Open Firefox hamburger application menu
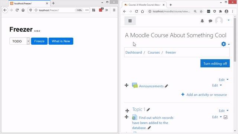The image size is (238, 134). coord(114,10)
